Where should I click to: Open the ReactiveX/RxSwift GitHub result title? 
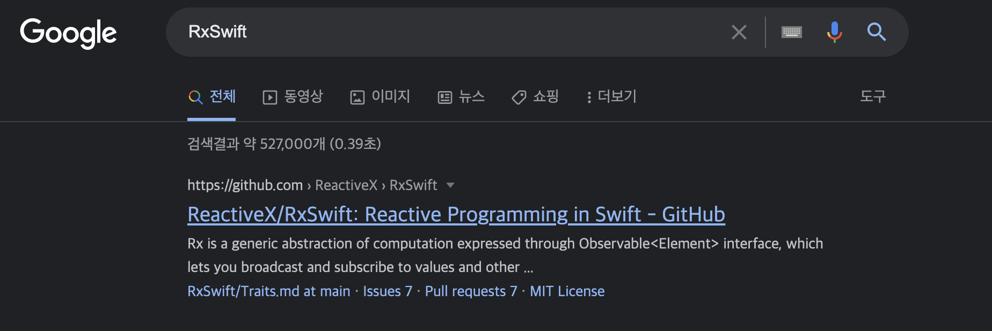456,215
